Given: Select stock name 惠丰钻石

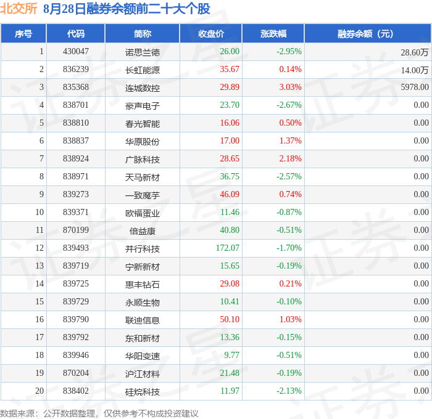Looking at the screenshot, I should coord(143,285).
